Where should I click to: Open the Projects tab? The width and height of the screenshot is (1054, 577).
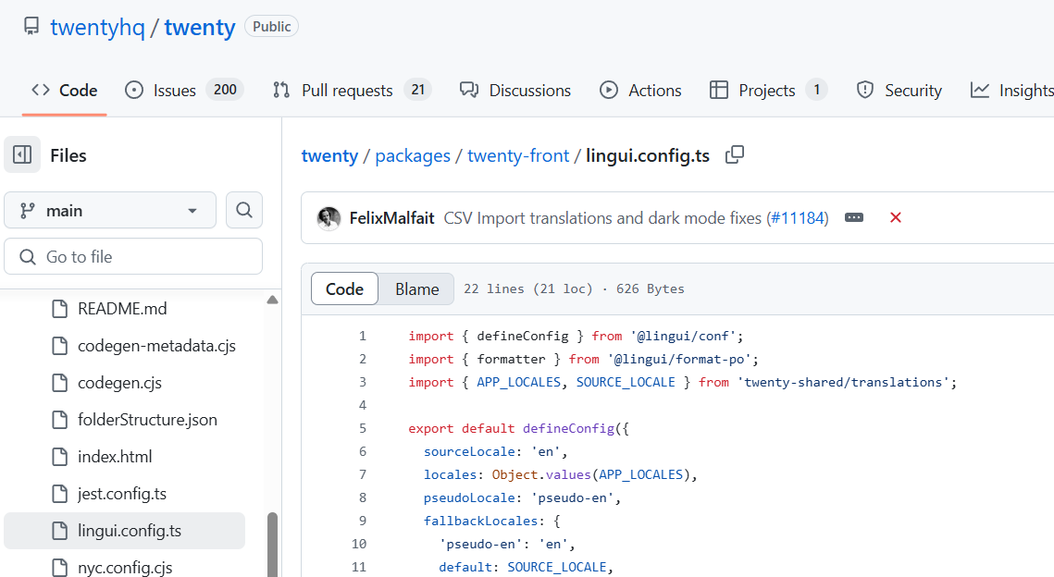pyautogui.click(x=768, y=90)
